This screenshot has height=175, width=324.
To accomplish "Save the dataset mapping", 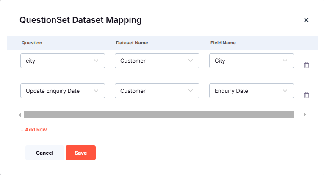I will tap(80, 153).
